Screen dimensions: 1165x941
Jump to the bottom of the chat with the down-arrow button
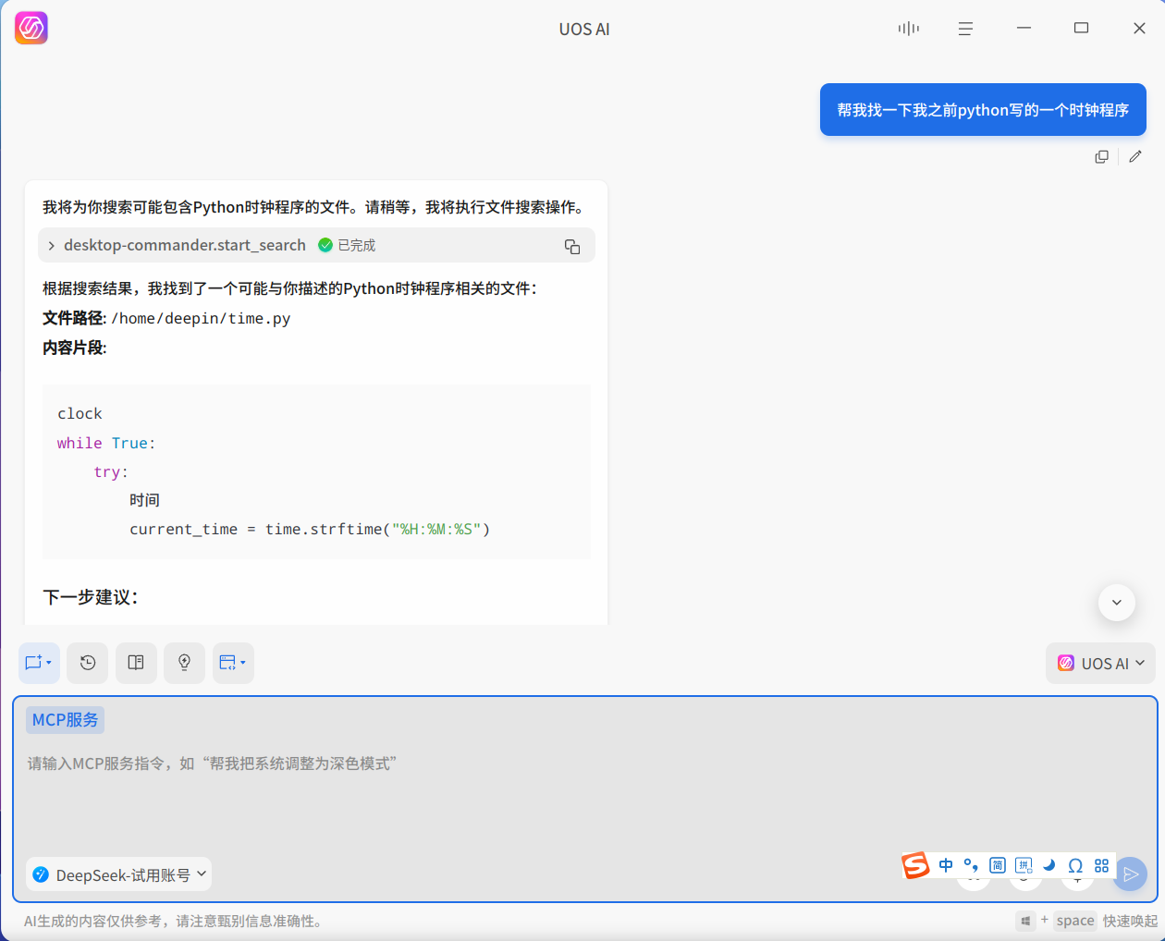tap(1116, 603)
